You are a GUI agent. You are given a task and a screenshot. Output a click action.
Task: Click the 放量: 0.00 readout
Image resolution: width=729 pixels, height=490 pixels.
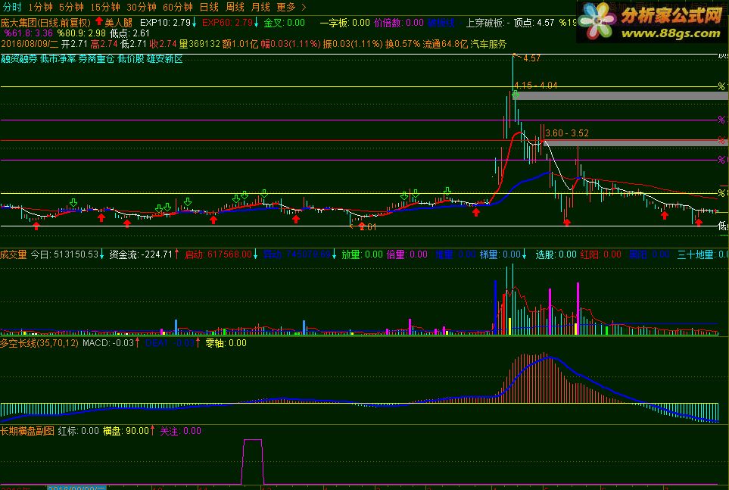(362, 254)
